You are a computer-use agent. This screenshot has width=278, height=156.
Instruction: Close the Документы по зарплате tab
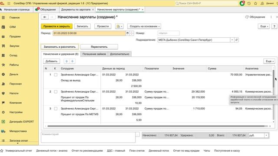93,10
